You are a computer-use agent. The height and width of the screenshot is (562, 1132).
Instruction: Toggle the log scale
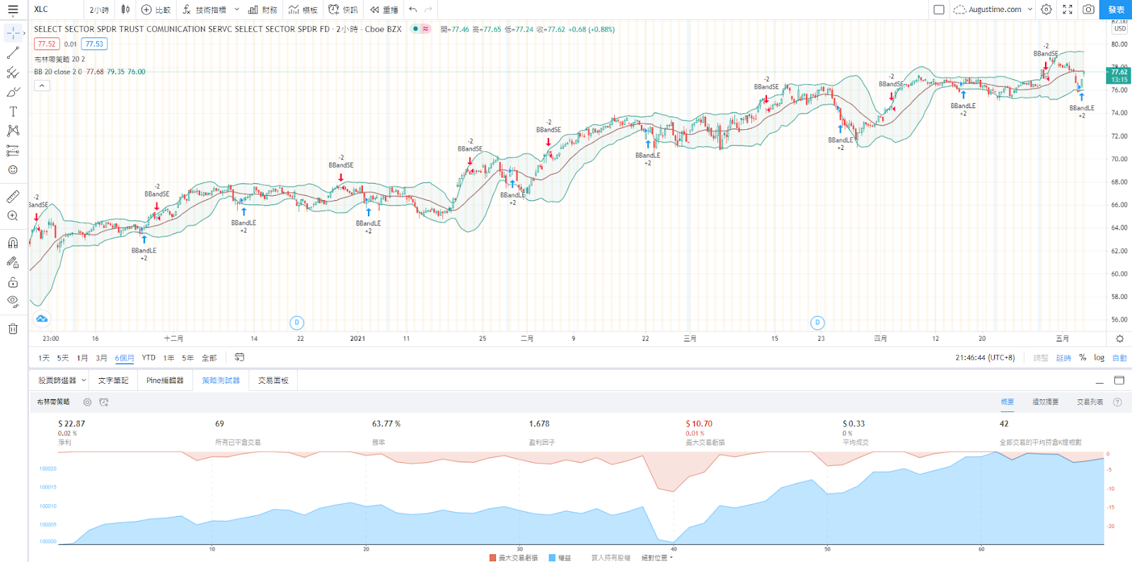[1099, 358]
